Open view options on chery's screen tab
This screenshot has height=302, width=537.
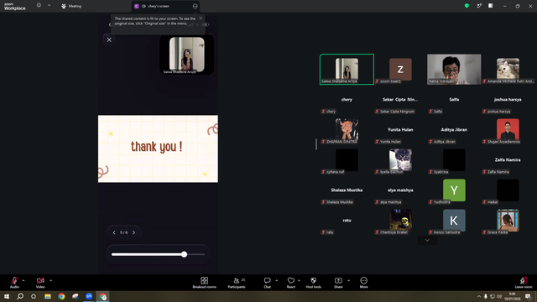tap(196, 6)
